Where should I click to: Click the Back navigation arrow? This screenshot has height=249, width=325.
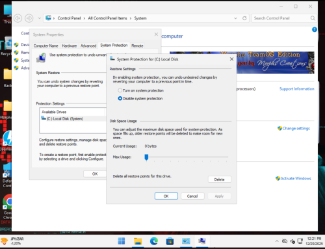click(x=18, y=18)
